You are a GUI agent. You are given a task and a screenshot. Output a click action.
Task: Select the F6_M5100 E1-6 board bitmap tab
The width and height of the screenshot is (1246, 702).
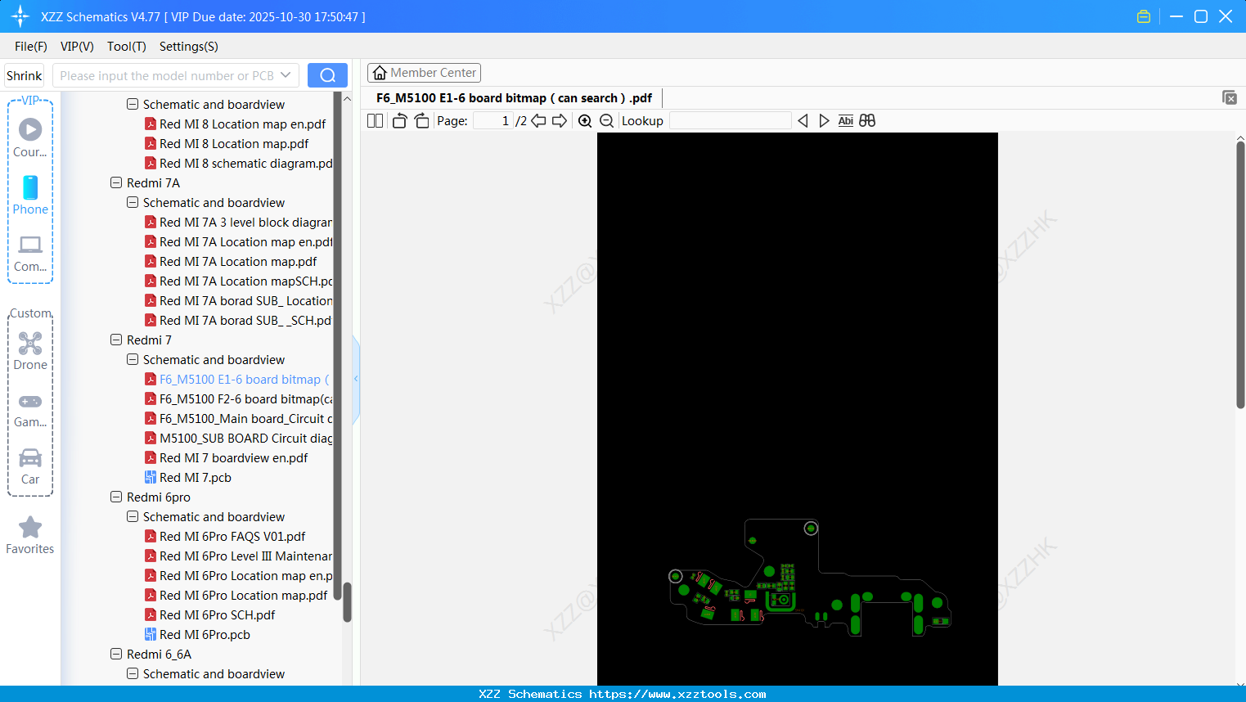pos(514,98)
